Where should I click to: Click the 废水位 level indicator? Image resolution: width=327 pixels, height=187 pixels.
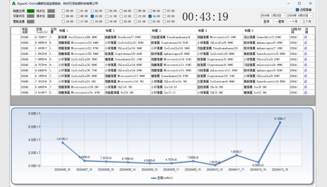[x=51, y=15]
